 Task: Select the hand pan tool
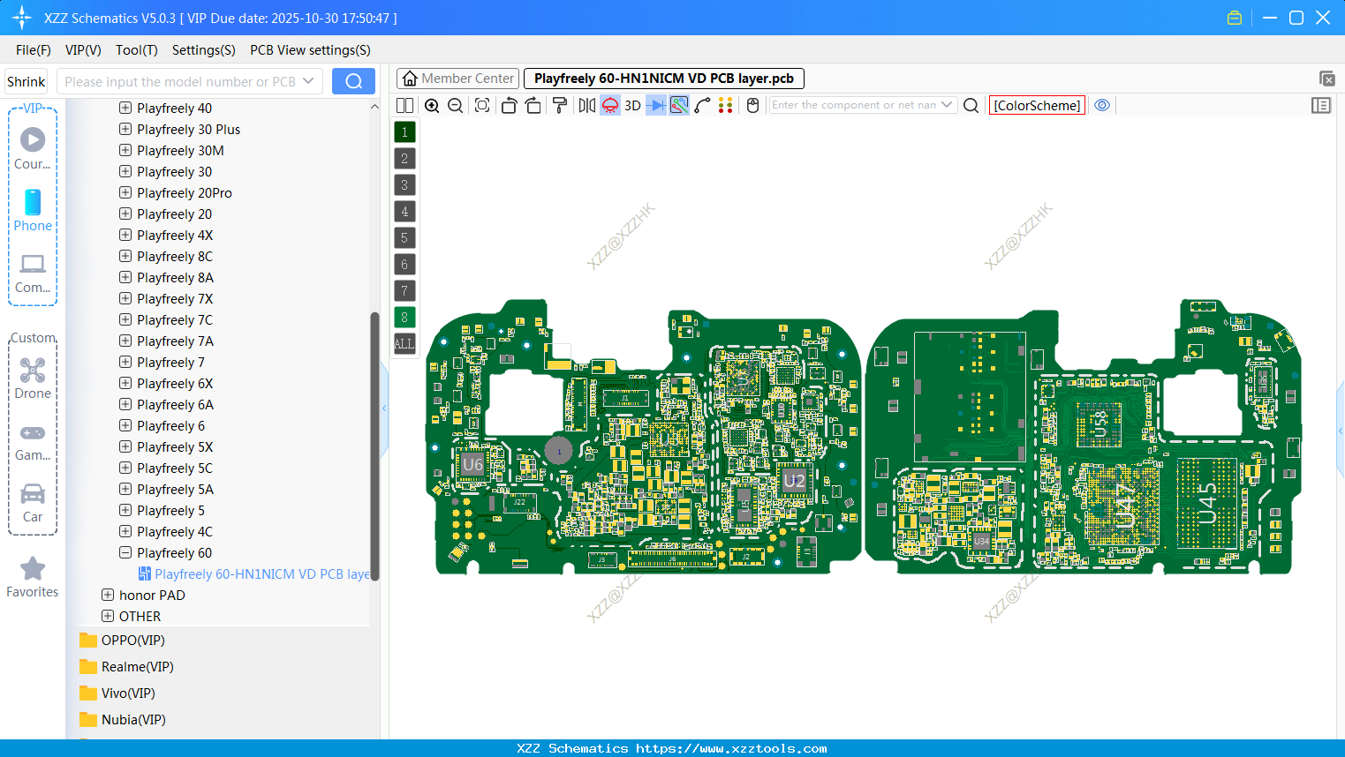(752, 105)
